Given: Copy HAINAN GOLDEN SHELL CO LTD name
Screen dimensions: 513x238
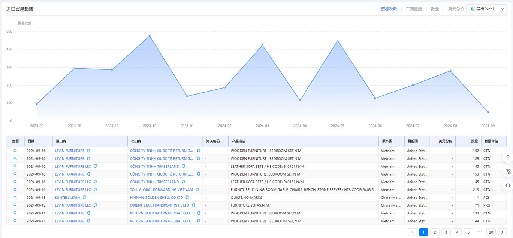Looking at the screenshot, I should 187,197.
